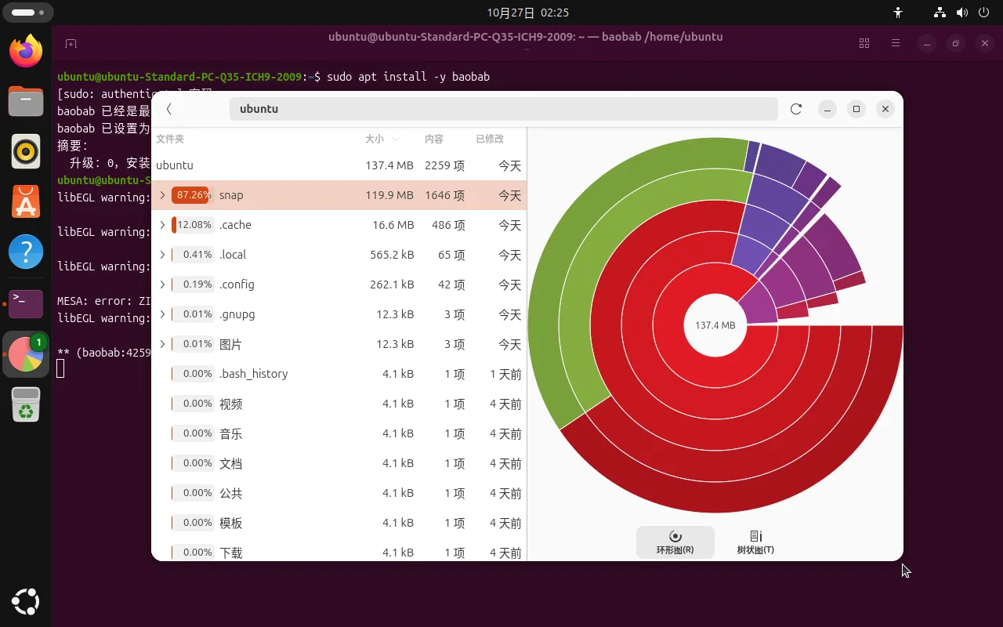Maximize the Baobab window
The width and height of the screenshot is (1003, 627).
click(856, 109)
